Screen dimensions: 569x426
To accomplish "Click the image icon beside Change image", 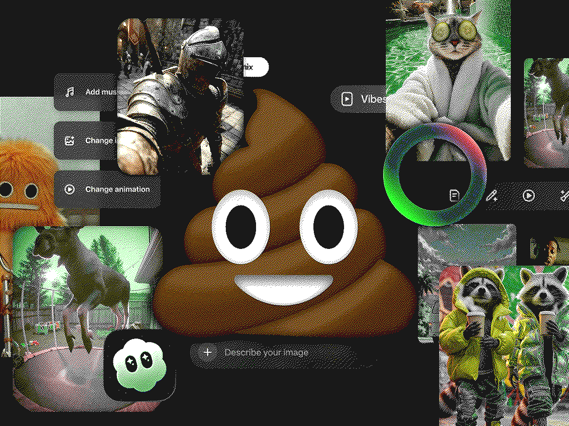I will point(69,141).
